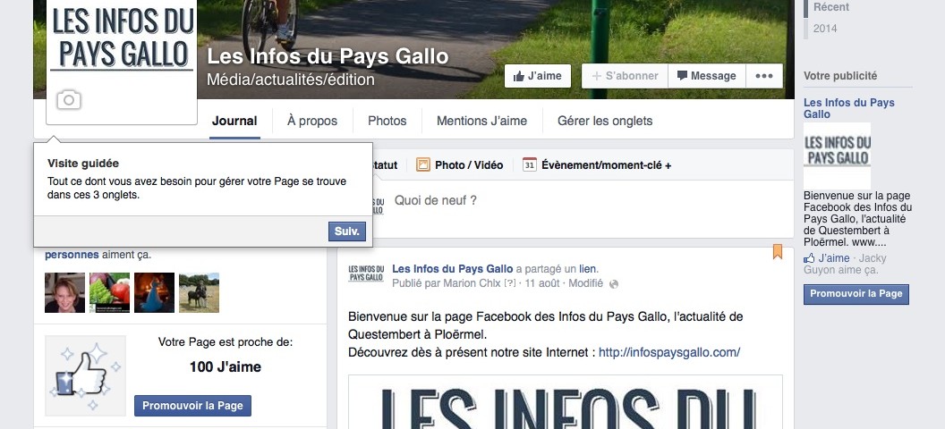Jump to 2014 in the timeline sidebar
The width and height of the screenshot is (945, 429).
pos(825,29)
